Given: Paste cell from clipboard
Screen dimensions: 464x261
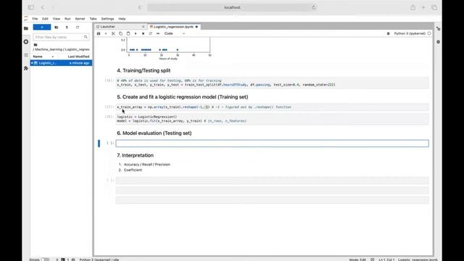Looking at the screenshot, I should coord(128,33).
